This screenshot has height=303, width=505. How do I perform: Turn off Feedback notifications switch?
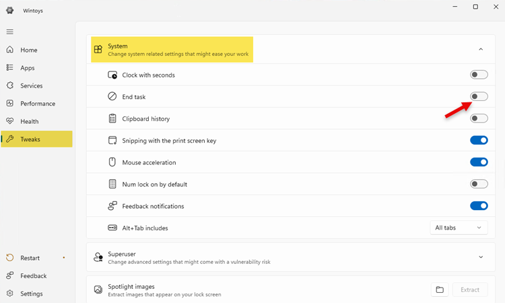(x=479, y=206)
